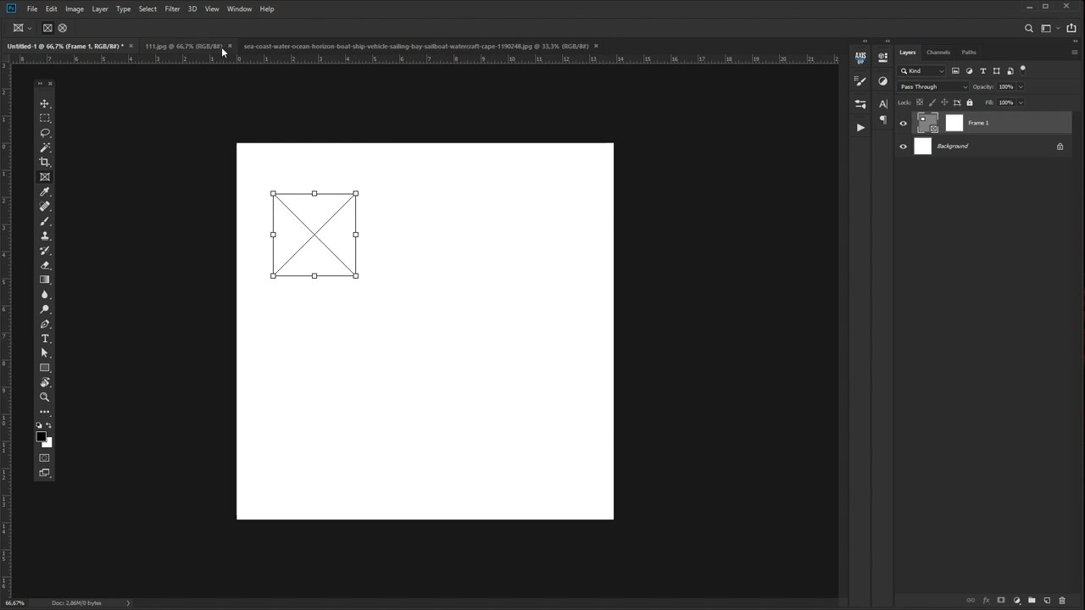Click the Delete layer button

coord(1062,601)
